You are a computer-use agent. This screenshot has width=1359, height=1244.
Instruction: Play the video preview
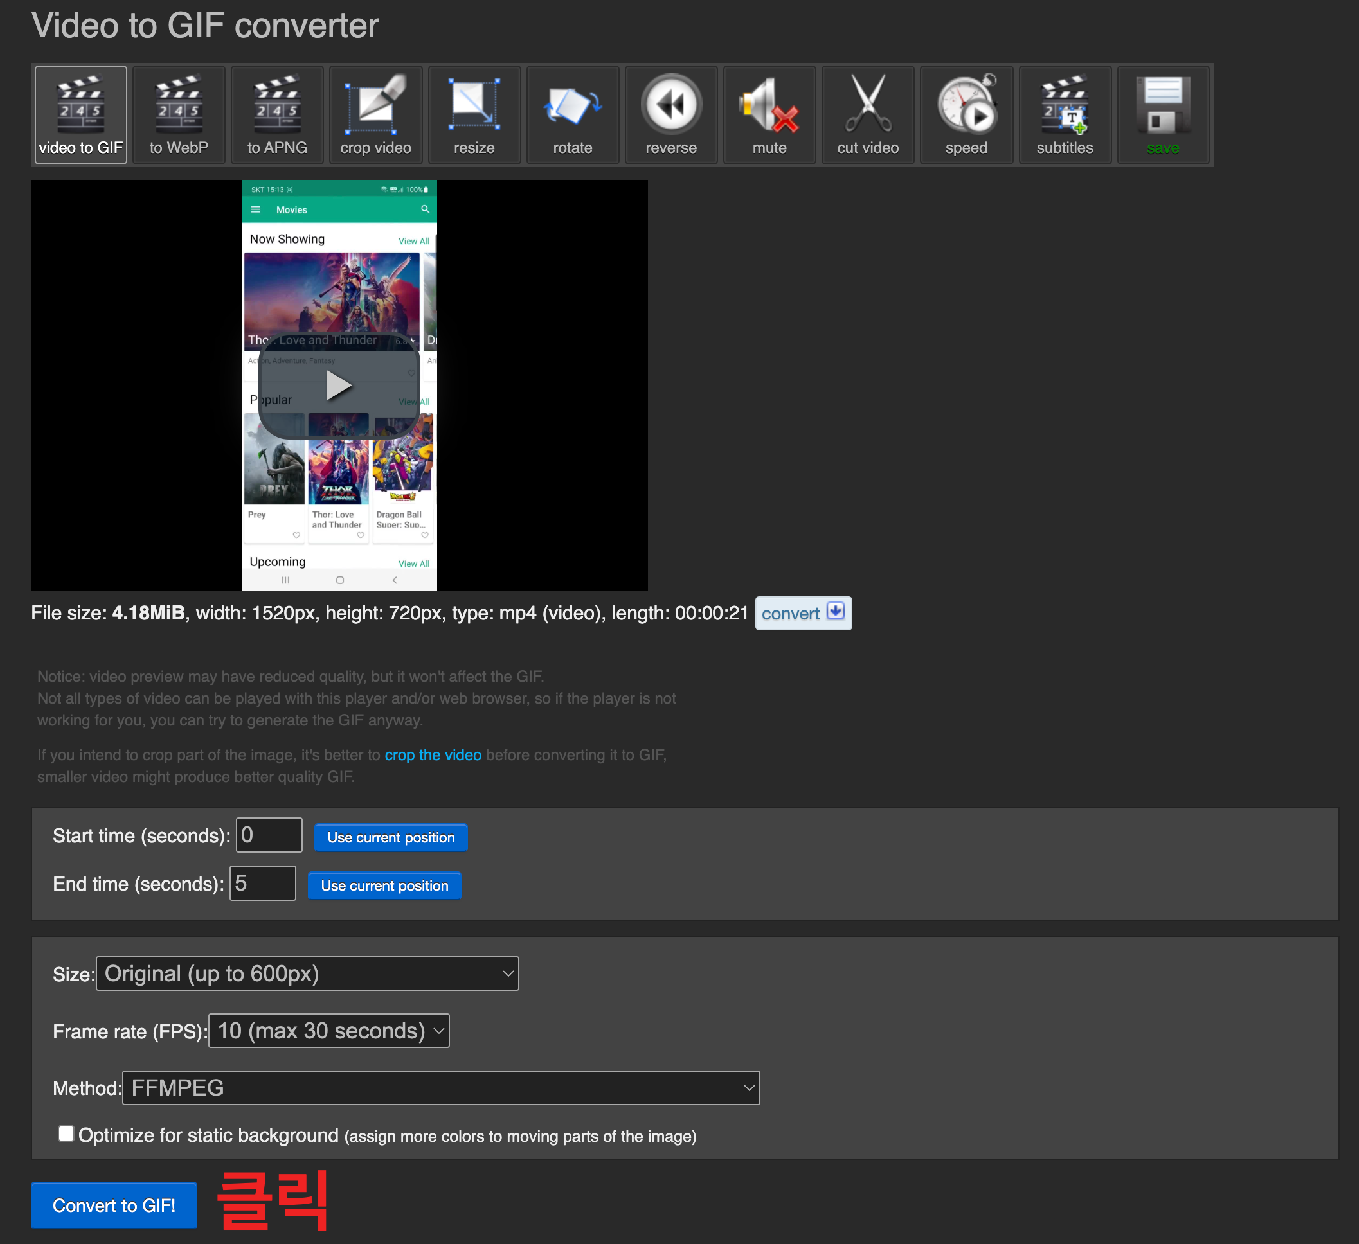[x=339, y=386]
